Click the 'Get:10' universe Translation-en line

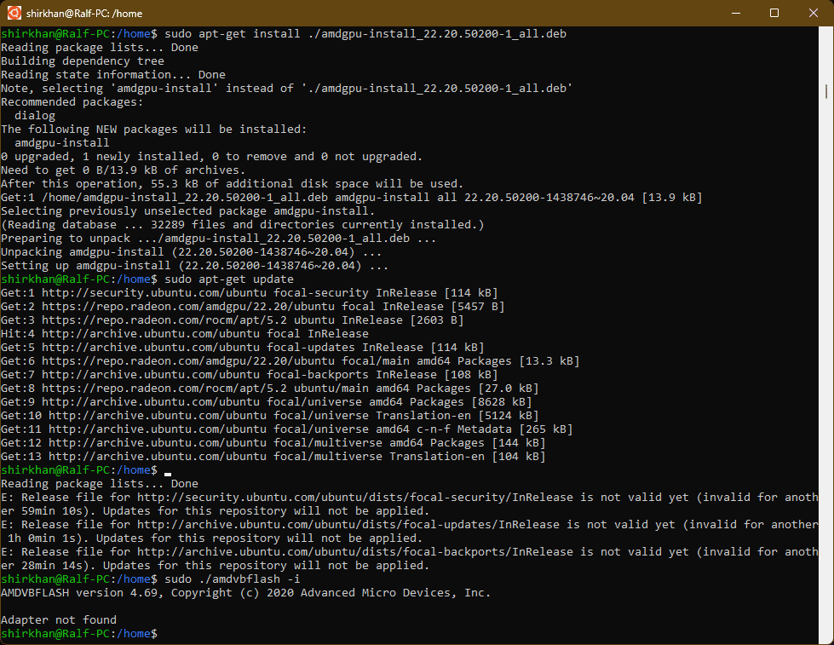(x=270, y=416)
